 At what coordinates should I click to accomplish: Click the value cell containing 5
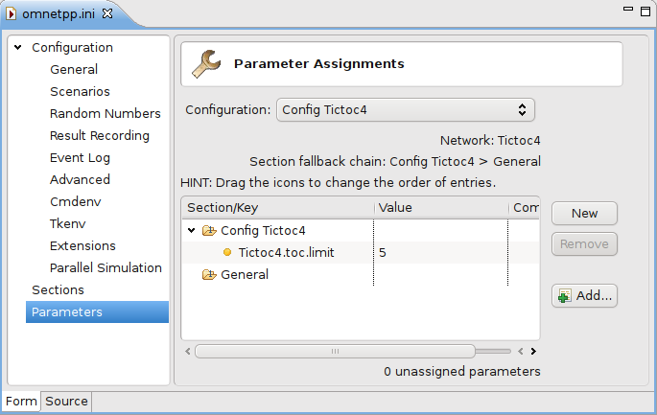point(440,252)
